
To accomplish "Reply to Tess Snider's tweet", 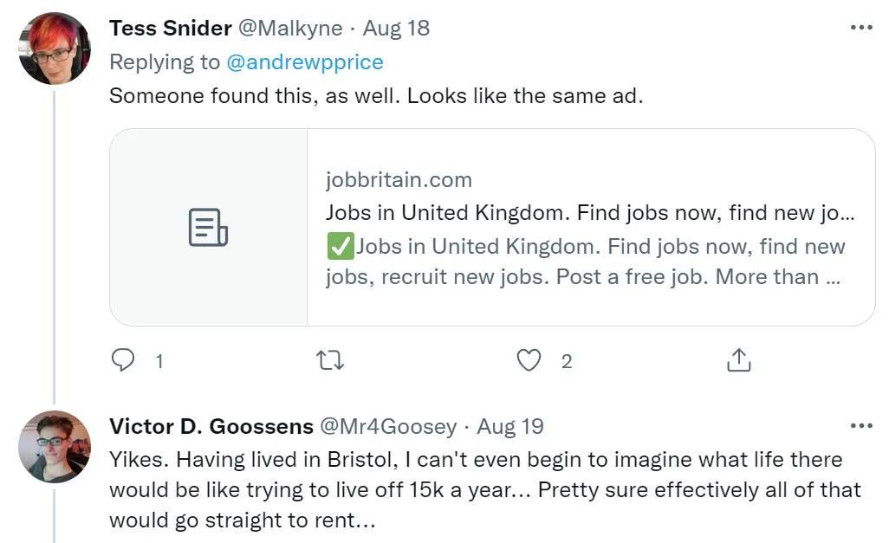I will click(x=124, y=360).
